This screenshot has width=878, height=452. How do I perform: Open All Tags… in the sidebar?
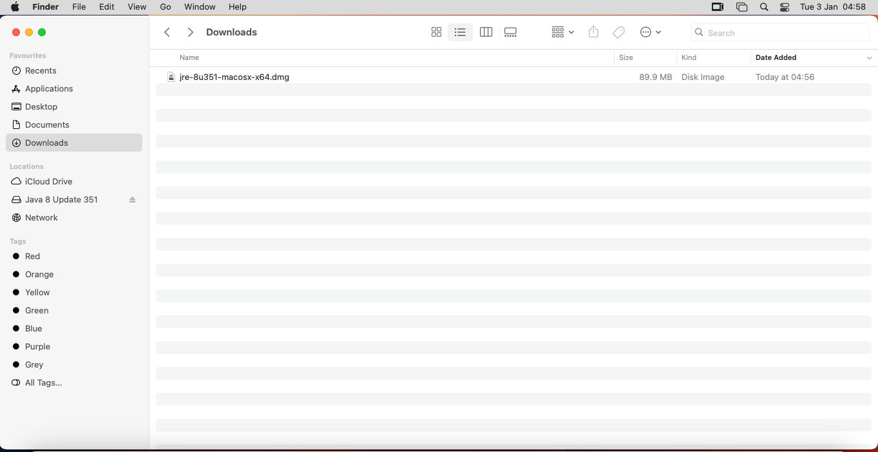pyautogui.click(x=74, y=382)
